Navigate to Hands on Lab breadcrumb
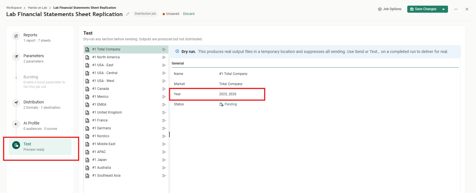The height and width of the screenshot is (193, 476). [x=38, y=8]
